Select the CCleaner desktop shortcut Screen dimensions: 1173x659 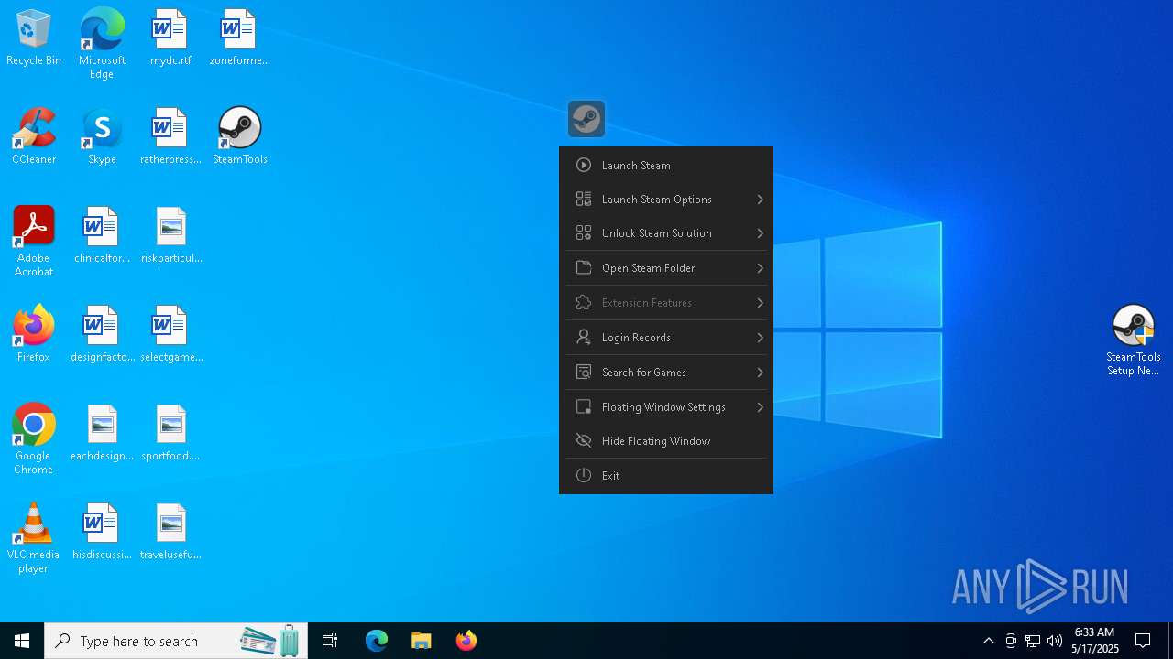tap(34, 135)
